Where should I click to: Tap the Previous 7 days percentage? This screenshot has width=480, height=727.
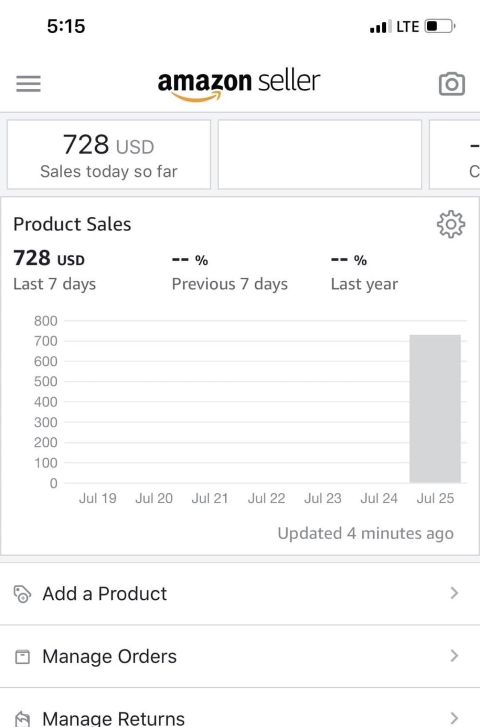190,260
